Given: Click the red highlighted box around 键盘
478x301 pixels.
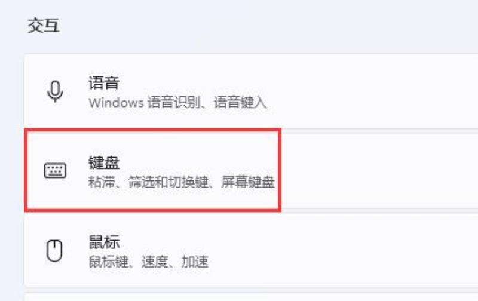Looking at the screenshot, I should click(153, 170).
